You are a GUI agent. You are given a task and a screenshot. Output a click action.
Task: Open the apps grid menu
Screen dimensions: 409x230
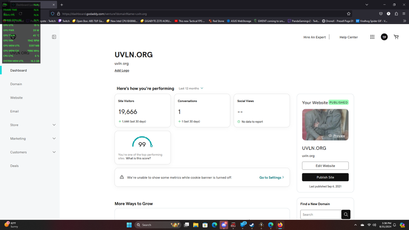pyautogui.click(x=372, y=37)
